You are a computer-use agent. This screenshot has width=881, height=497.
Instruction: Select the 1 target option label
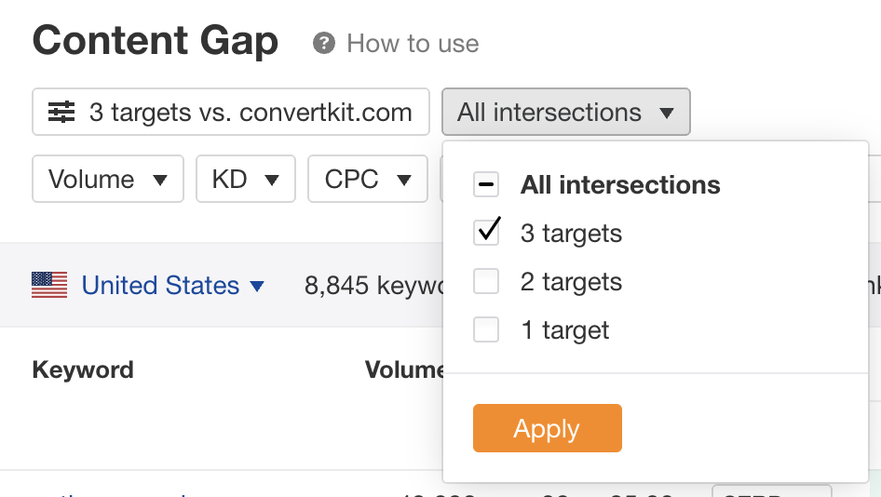(564, 330)
